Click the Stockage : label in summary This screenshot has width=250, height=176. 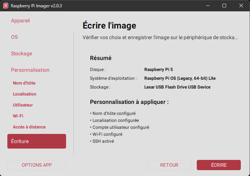100,87
